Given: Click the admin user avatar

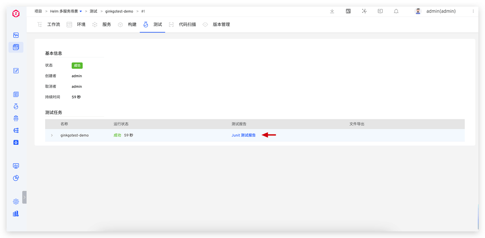Looking at the screenshot, I should 418,11.
